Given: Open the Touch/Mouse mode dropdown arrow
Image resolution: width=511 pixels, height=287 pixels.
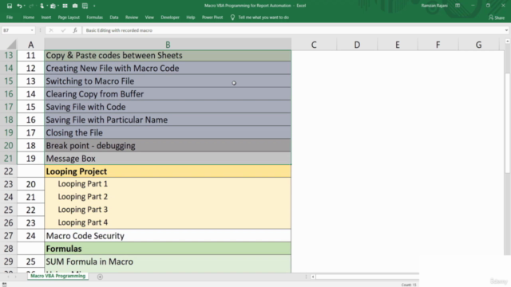Looking at the screenshot, I should click(46, 6).
